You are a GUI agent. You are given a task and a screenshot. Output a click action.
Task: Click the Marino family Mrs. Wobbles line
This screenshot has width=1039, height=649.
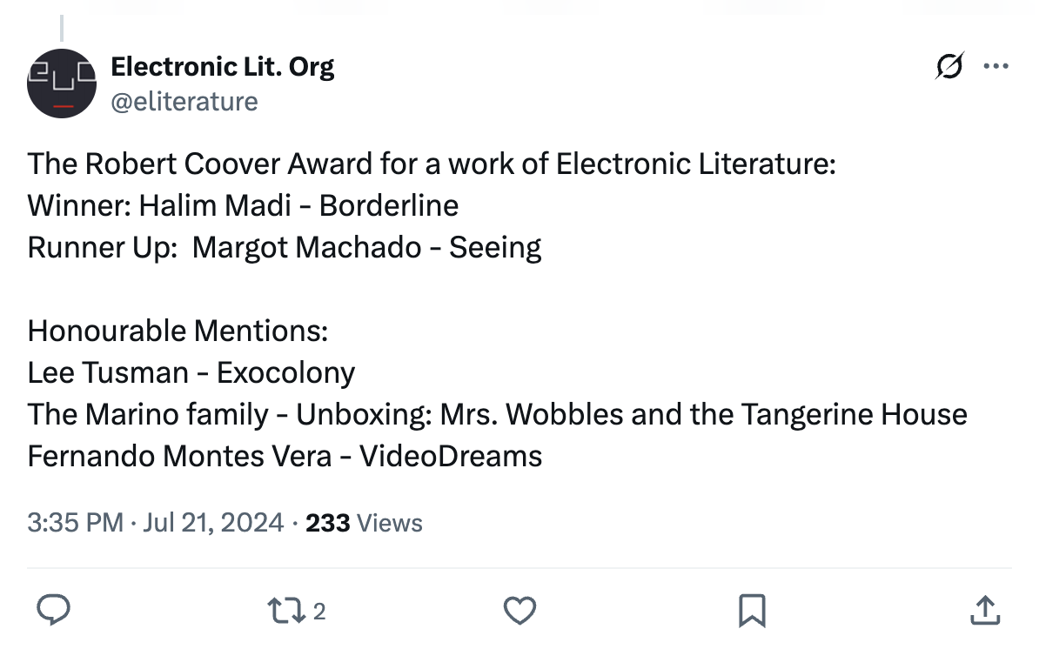(497, 414)
